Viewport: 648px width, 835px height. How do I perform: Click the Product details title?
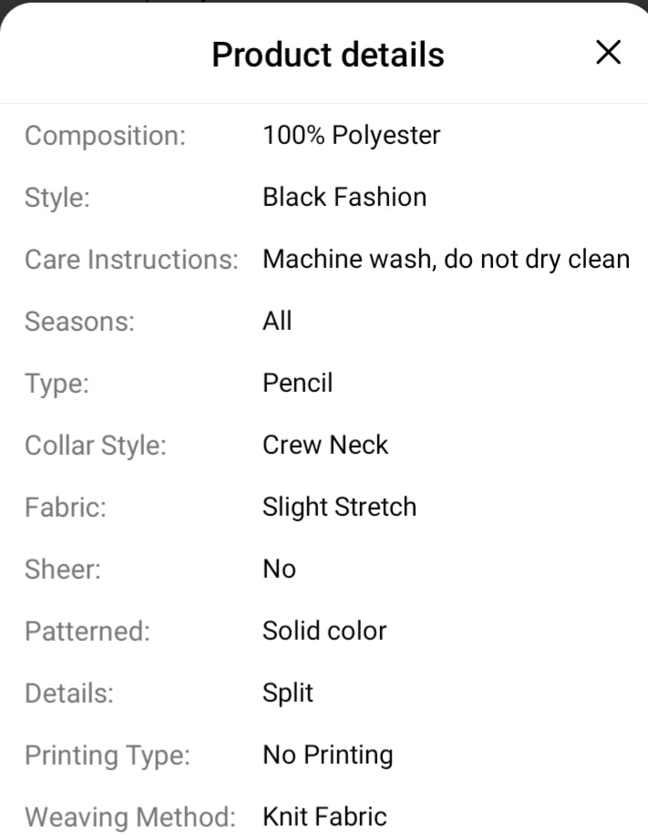tap(327, 55)
